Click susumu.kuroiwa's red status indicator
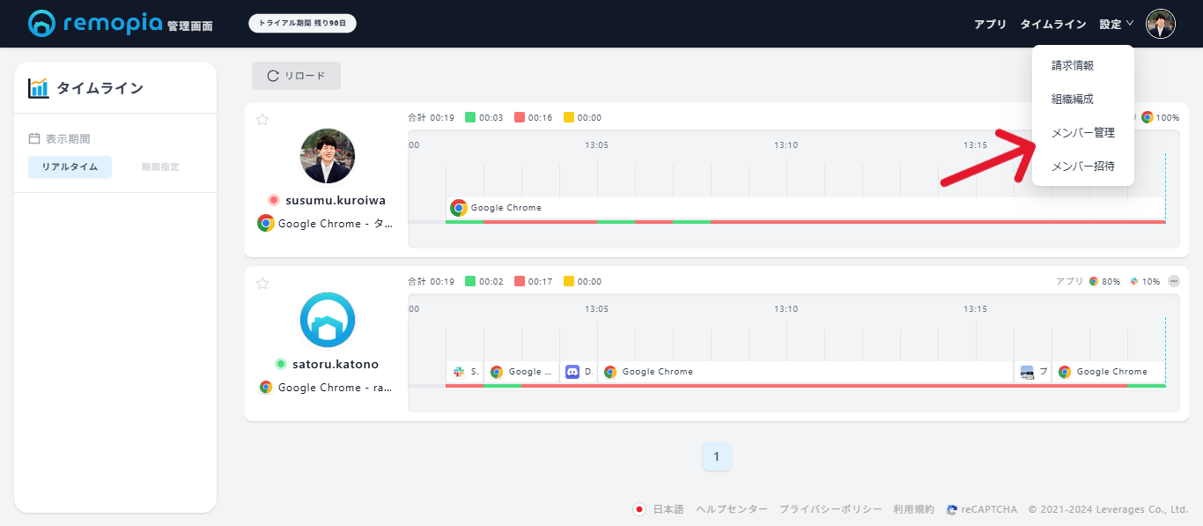 pos(274,200)
